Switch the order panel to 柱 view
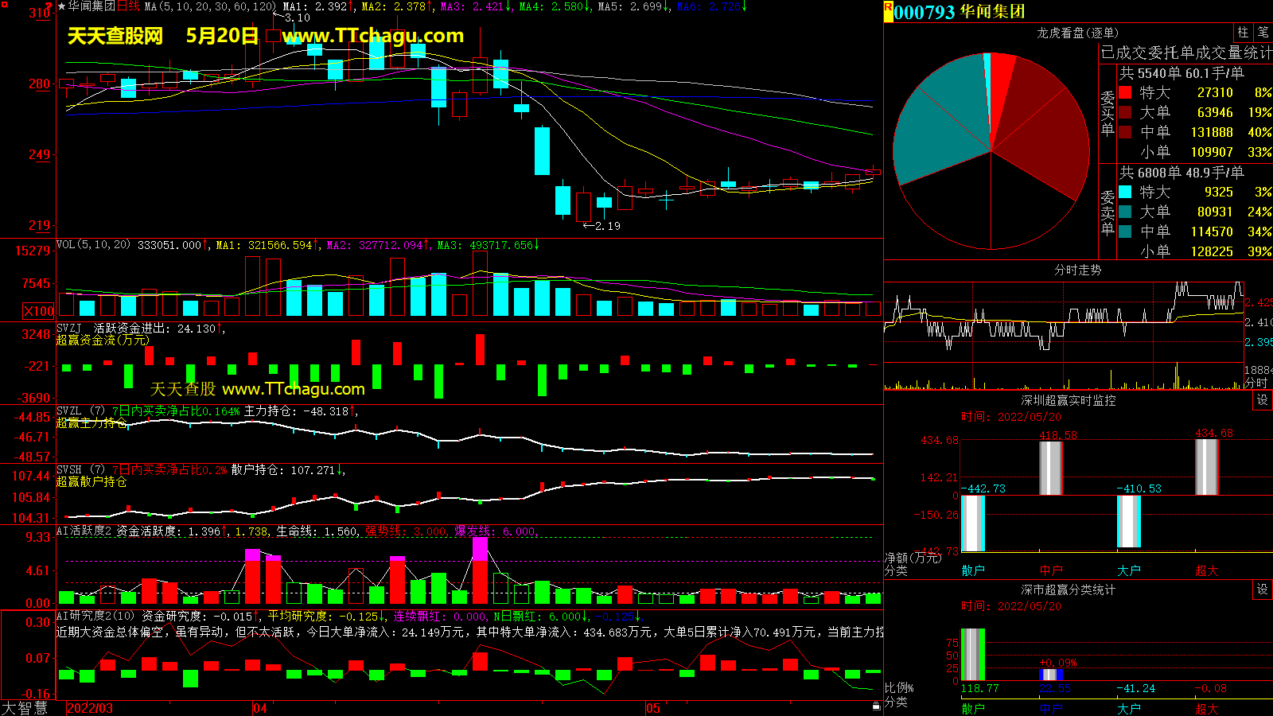The width and height of the screenshot is (1273, 716). (x=1243, y=33)
